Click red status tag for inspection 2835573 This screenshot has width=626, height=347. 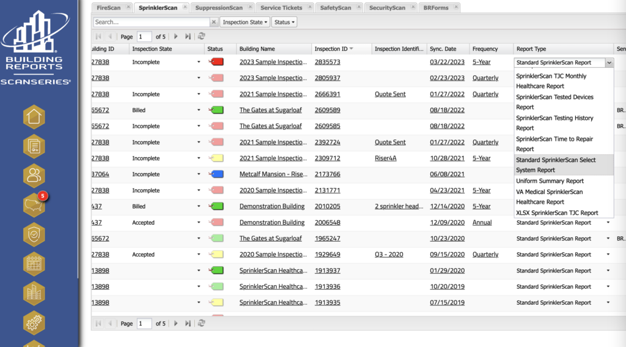click(216, 62)
